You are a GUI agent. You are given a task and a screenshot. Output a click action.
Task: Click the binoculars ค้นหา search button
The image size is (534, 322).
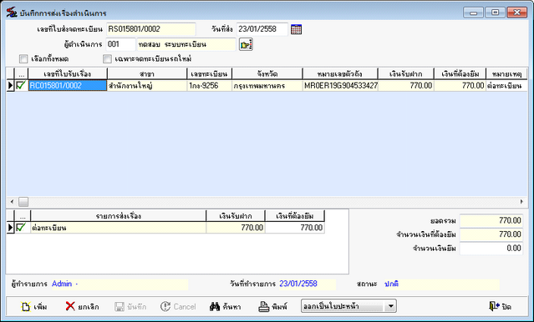[225, 306]
